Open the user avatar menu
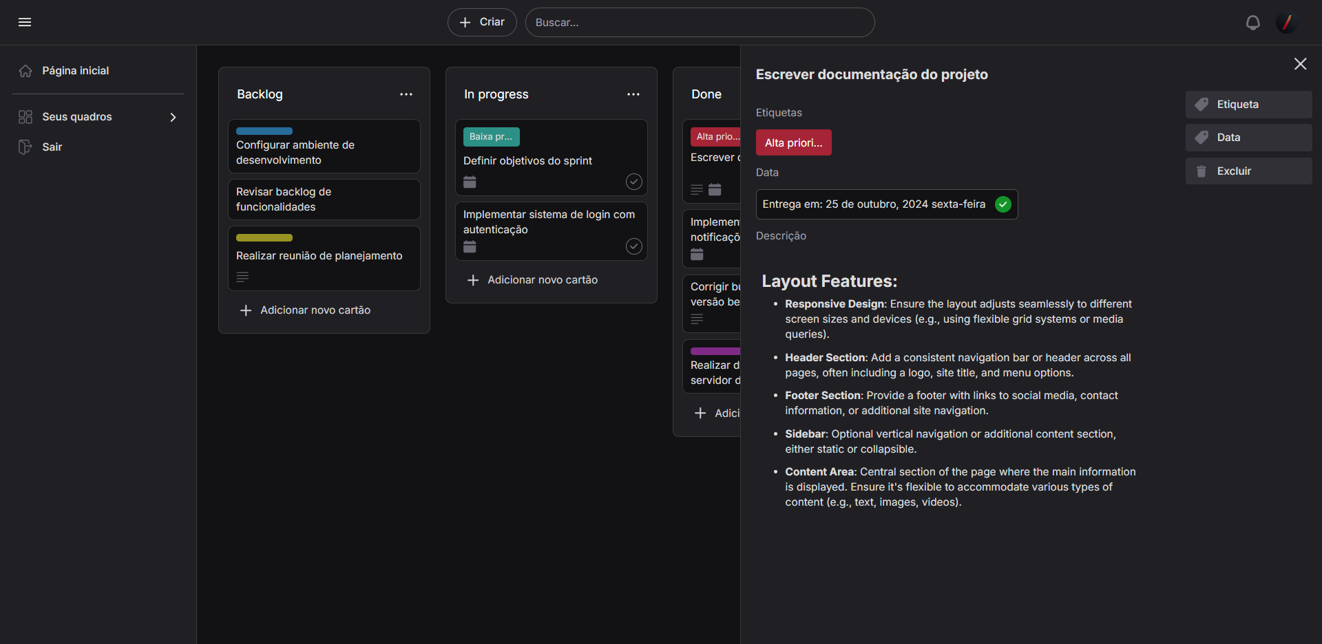 pyautogui.click(x=1286, y=23)
